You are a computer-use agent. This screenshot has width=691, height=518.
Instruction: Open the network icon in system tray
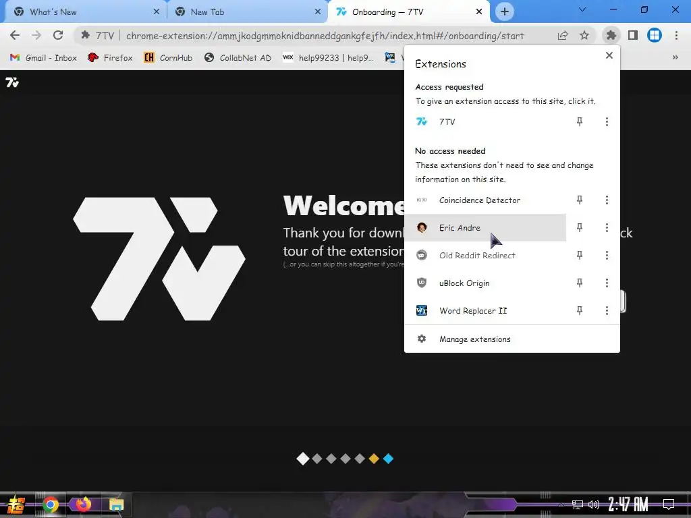[x=577, y=505]
